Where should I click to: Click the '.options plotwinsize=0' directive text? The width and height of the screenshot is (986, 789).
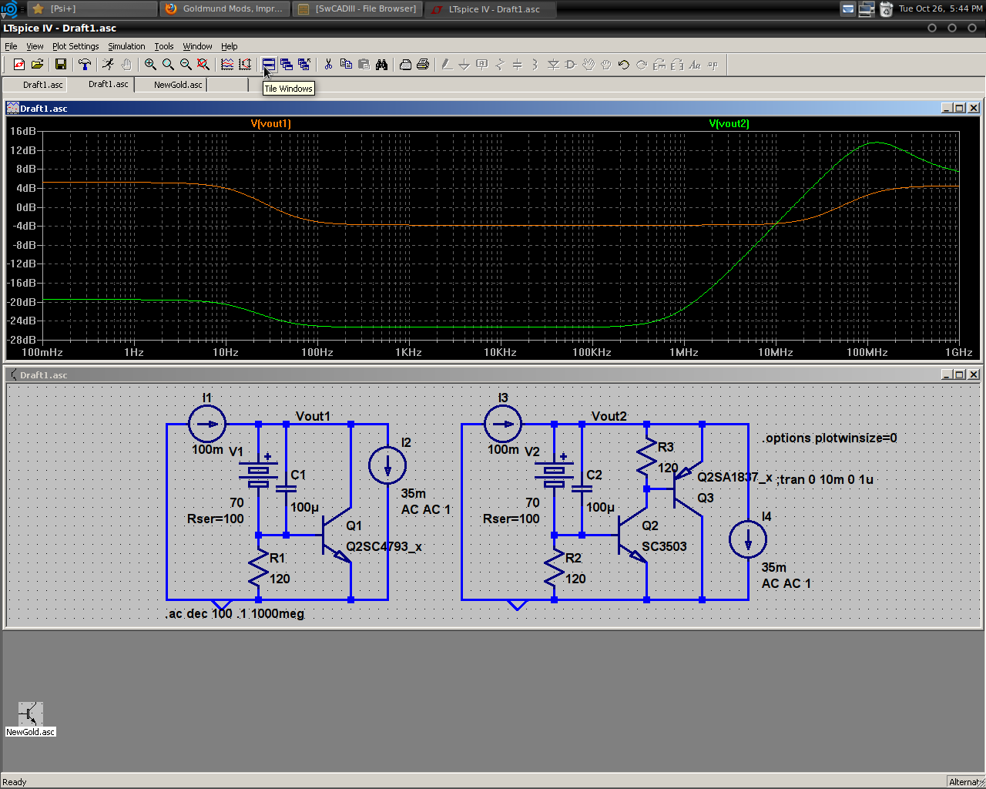point(830,438)
